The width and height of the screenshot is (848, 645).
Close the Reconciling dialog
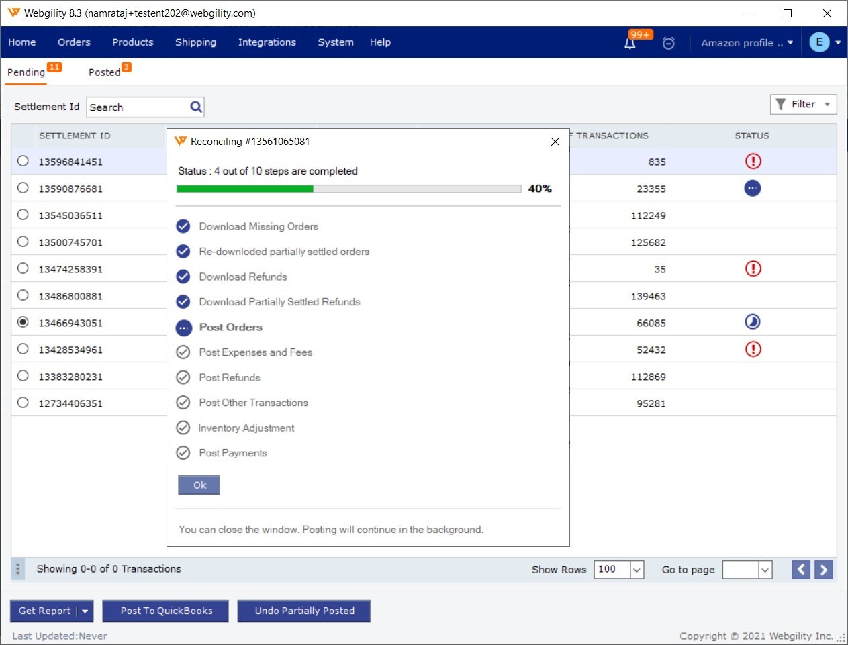point(555,142)
